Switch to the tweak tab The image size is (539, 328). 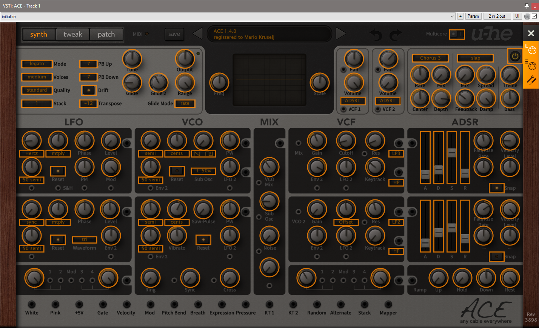(72, 34)
